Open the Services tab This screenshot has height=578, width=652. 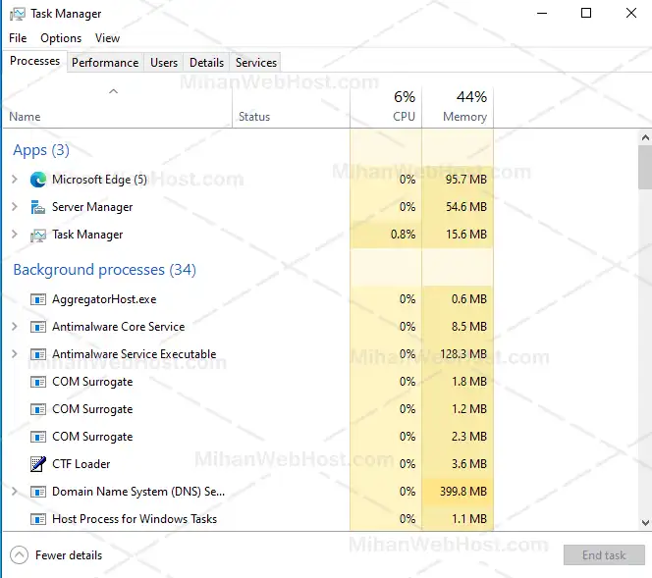pos(256,62)
